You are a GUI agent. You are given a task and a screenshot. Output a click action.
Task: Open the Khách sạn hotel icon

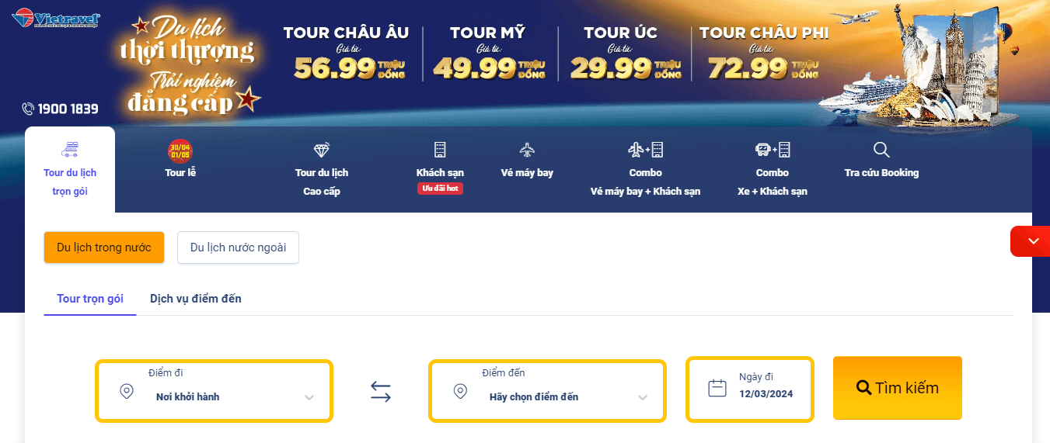click(x=440, y=151)
